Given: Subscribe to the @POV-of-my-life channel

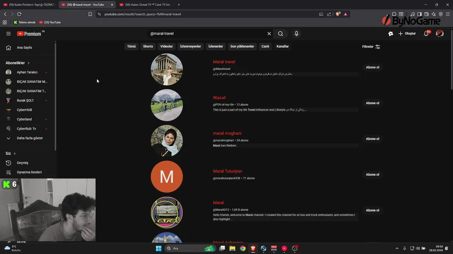Looking at the screenshot, I should [x=372, y=103].
